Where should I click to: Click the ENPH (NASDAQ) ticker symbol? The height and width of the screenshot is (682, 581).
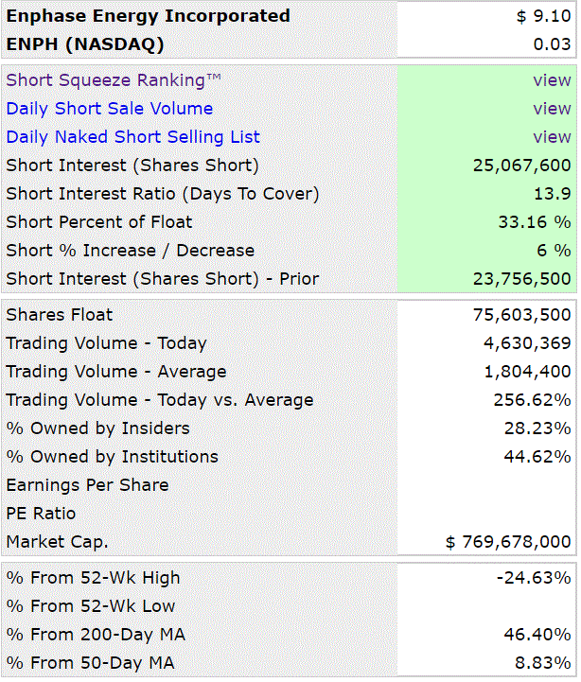pyautogui.click(x=84, y=44)
